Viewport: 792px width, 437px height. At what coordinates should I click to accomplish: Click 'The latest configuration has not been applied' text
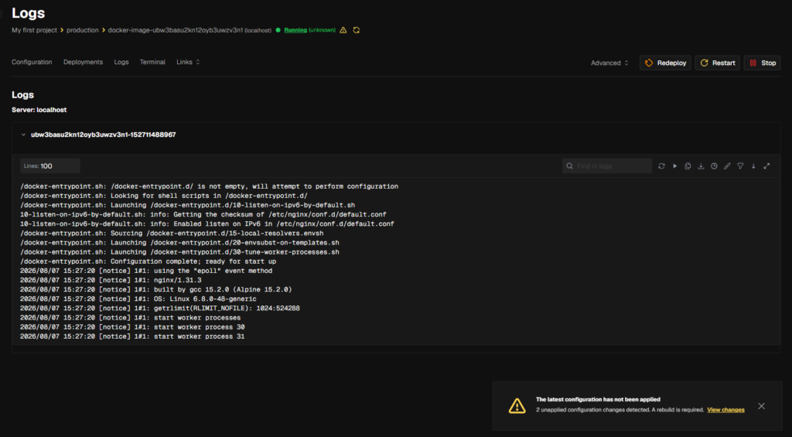598,399
